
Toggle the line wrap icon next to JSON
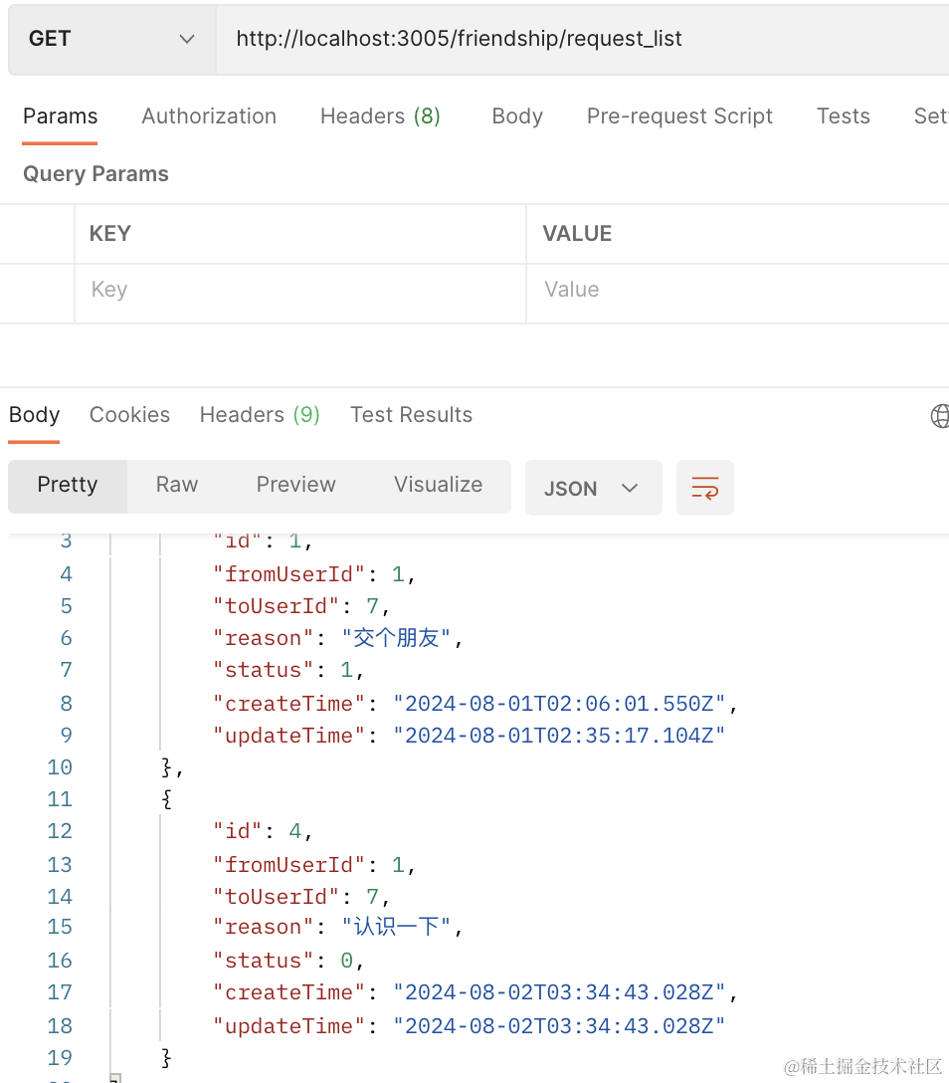(704, 488)
